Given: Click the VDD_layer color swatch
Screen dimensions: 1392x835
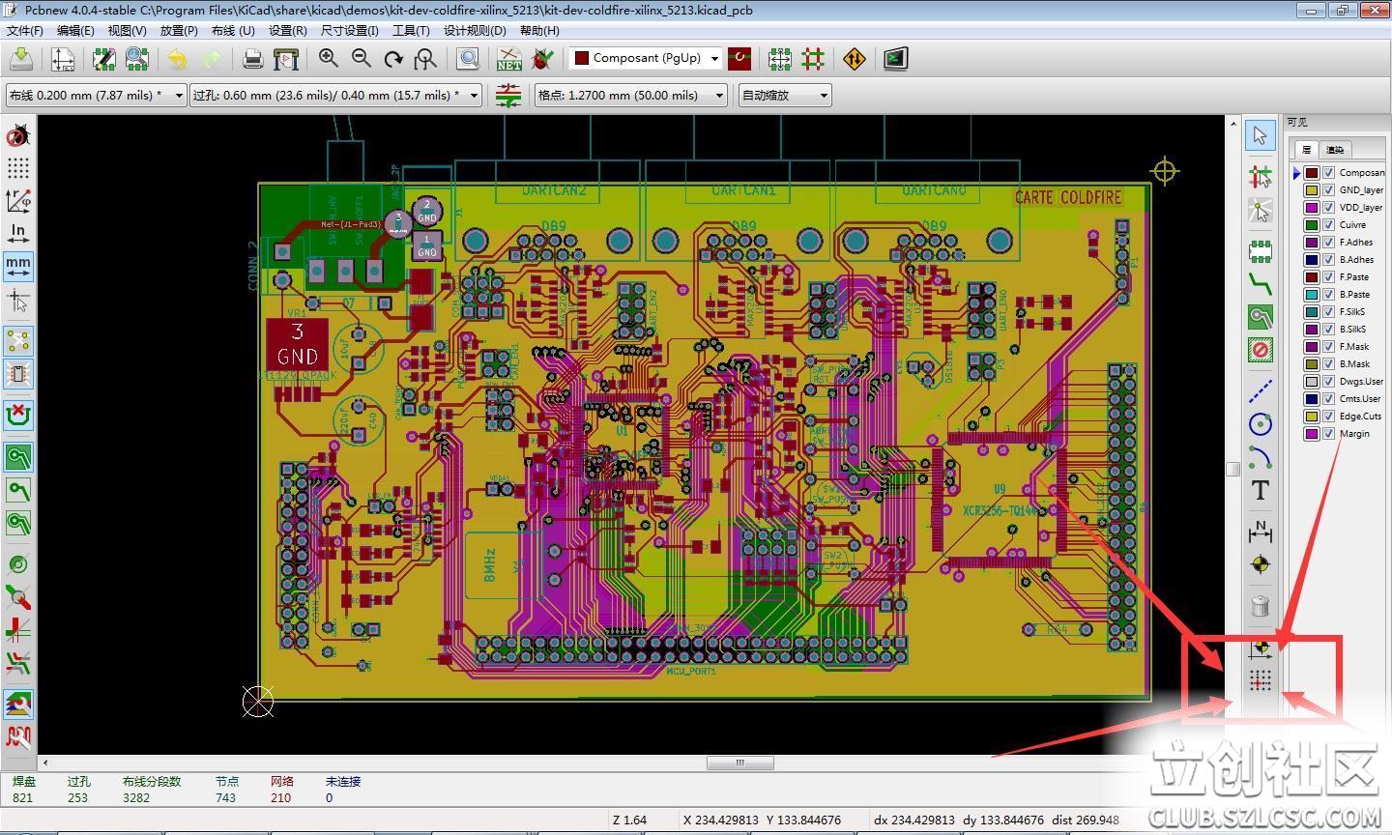Looking at the screenshot, I should (x=1312, y=208).
